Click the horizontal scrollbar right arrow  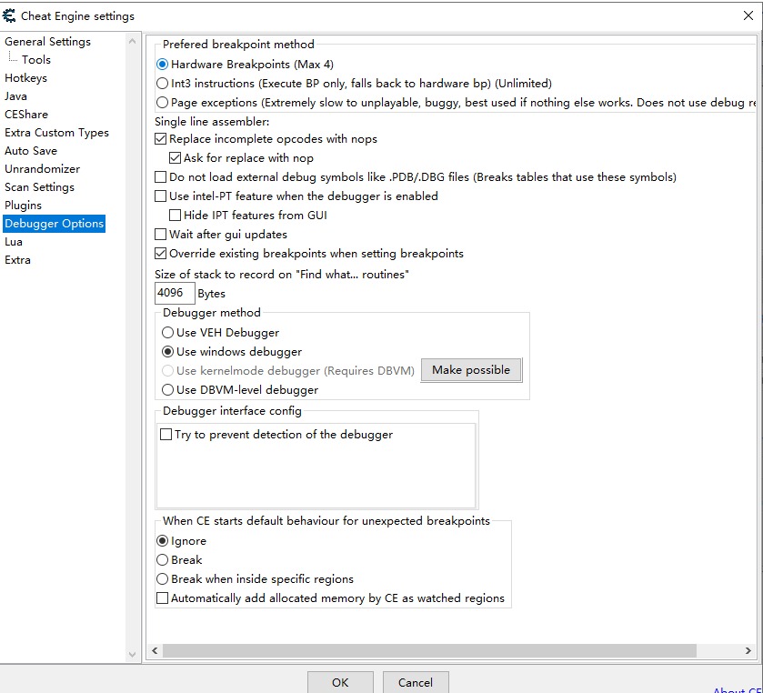[x=748, y=651]
